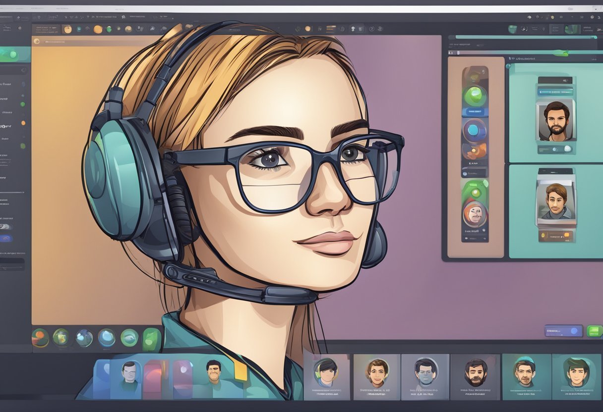Expand the dark dropdown above the bearded avatar card
This screenshot has width=603, height=412.
click(x=555, y=80)
